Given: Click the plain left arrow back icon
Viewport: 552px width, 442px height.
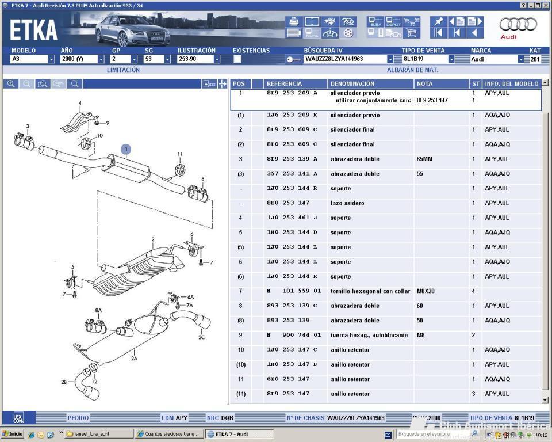Looking at the screenshot, I should pyautogui.click(x=475, y=33).
